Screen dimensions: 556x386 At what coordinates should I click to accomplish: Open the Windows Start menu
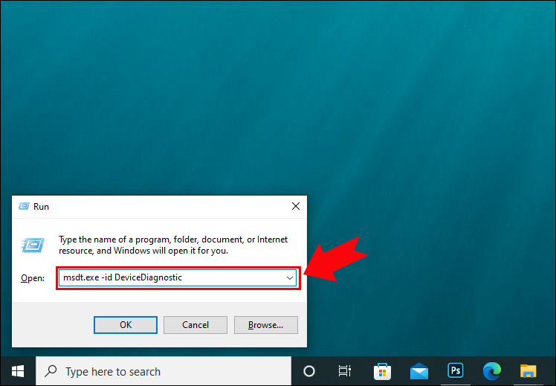(x=18, y=371)
